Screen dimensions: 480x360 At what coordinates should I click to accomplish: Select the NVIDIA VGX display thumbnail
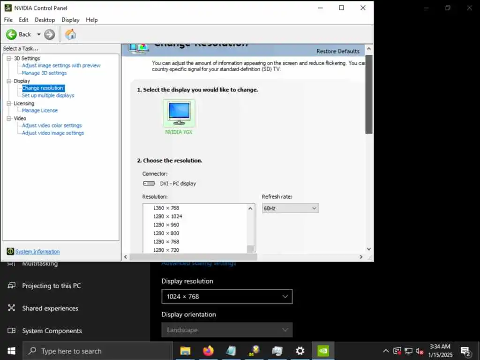click(179, 113)
